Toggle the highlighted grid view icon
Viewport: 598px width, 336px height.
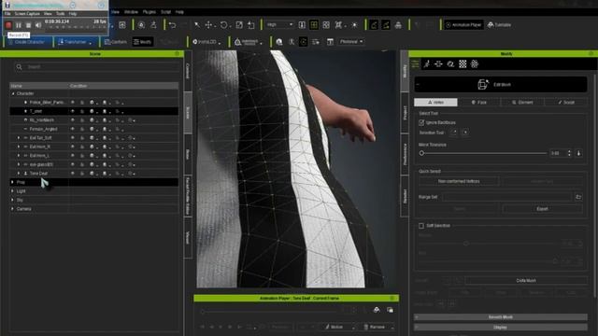point(314,25)
